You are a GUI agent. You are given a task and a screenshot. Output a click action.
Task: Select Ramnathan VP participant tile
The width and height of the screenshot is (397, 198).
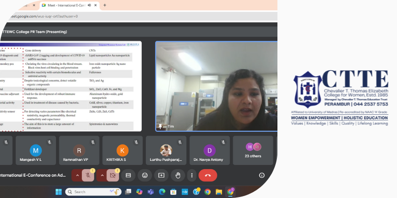click(x=79, y=150)
